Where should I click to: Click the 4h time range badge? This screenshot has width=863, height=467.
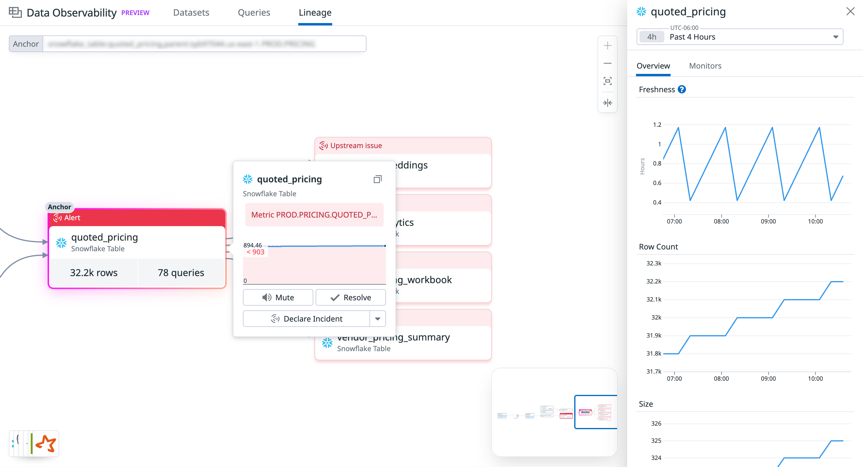coord(652,37)
